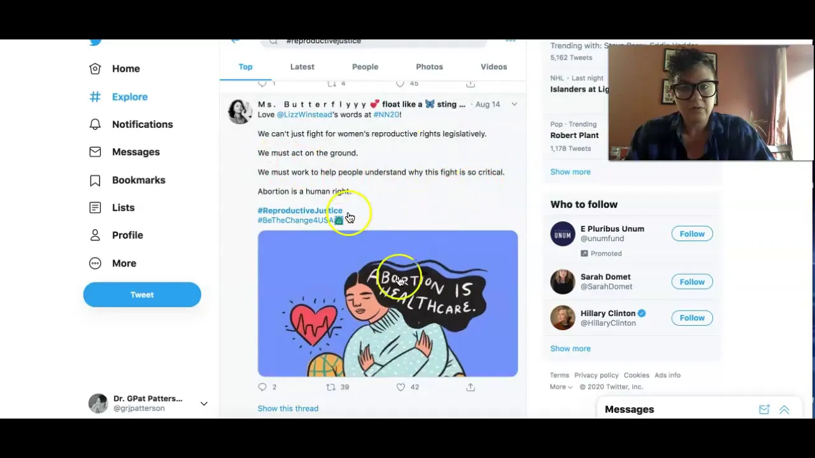Open the @LizzWinstead mention link
This screenshot has width=815, height=458.
tap(304, 114)
